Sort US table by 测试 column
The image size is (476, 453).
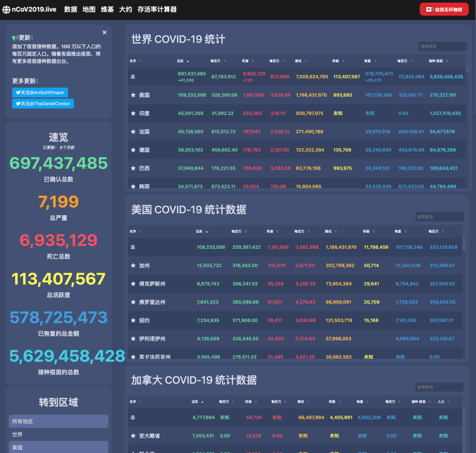coord(335,232)
